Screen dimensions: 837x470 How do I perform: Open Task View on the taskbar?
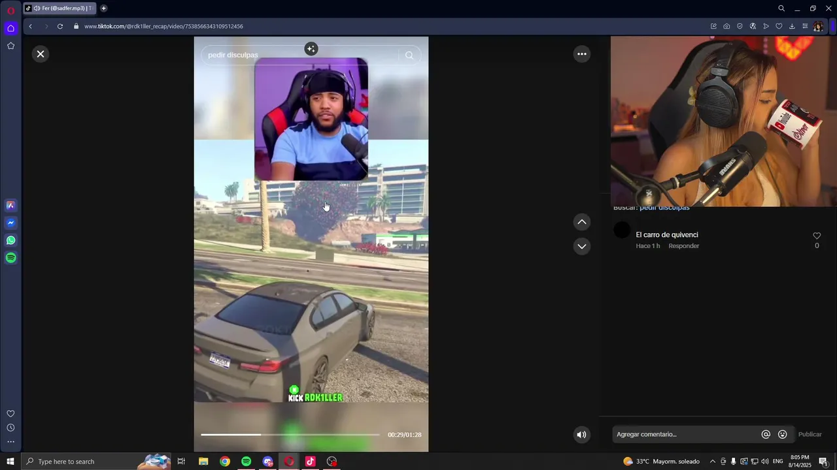[x=181, y=462]
